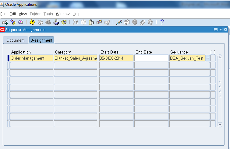
Task: Click the Blanket_Sales_Agreeme category field
Action: pos(76,58)
